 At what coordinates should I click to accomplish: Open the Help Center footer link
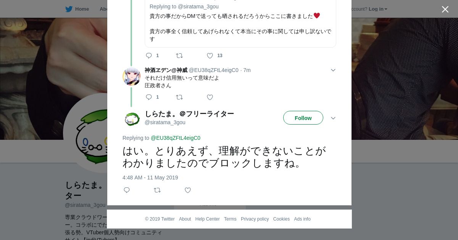(x=207, y=219)
